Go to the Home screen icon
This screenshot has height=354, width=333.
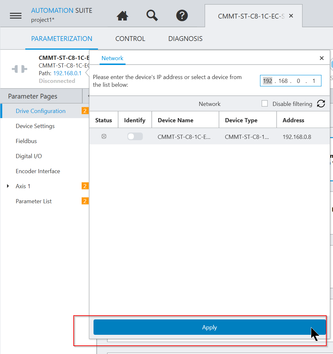[x=122, y=16]
